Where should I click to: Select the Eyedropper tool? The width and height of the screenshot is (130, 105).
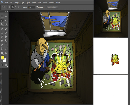6,25
